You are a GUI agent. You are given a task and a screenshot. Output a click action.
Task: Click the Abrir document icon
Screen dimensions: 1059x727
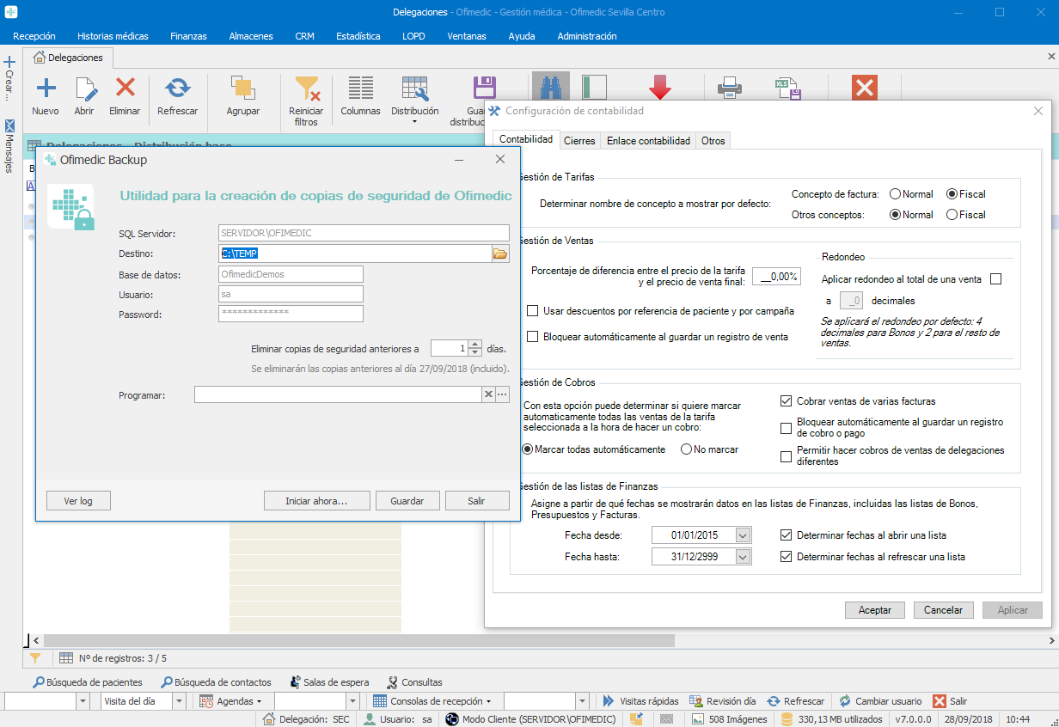coord(84,89)
